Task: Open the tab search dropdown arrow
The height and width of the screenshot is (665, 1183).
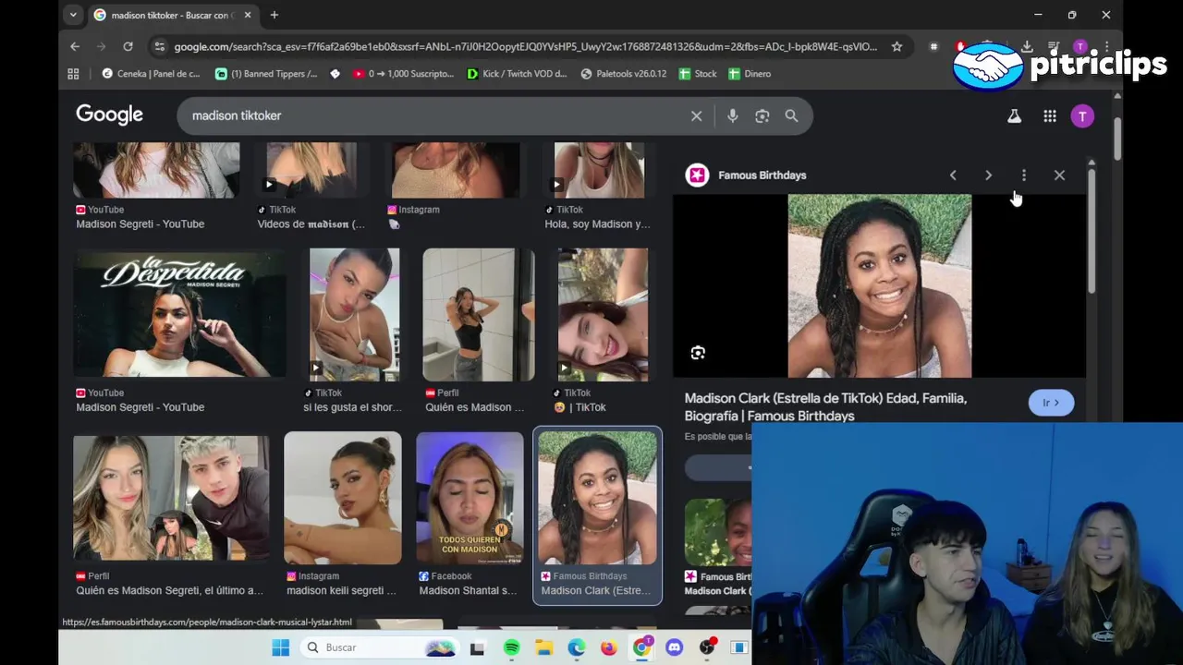Action: coord(73,15)
